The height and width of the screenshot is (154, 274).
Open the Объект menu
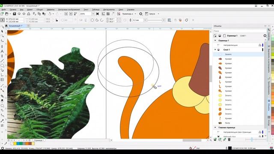click(40, 9)
